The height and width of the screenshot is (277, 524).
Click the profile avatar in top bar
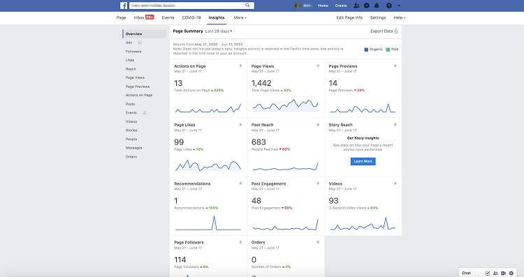[298, 6]
